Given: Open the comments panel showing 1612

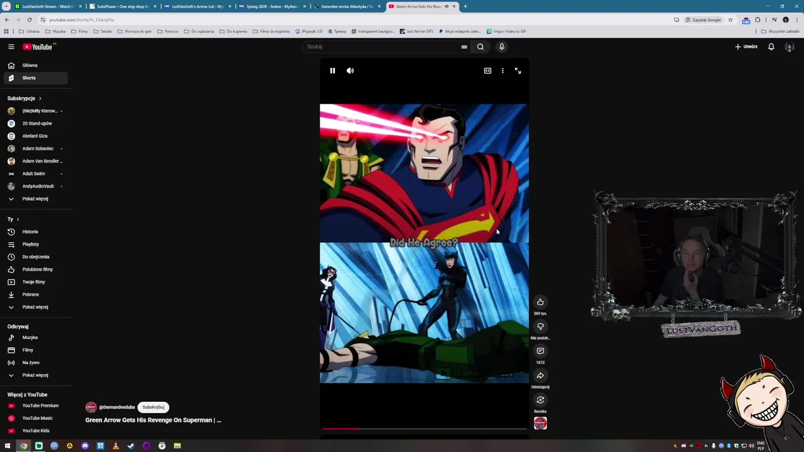Looking at the screenshot, I should tap(540, 351).
